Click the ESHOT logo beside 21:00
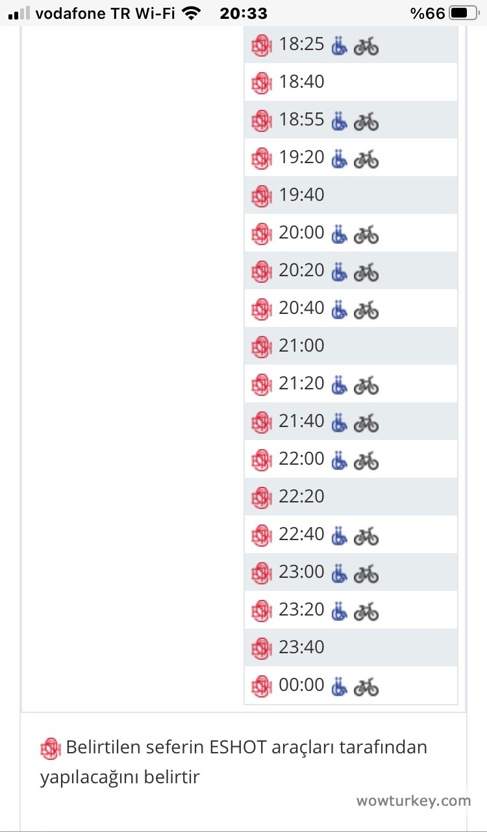Screen dimensions: 487x832 [261, 346]
